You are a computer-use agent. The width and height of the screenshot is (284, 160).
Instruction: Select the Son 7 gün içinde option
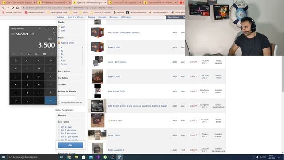(59, 133)
